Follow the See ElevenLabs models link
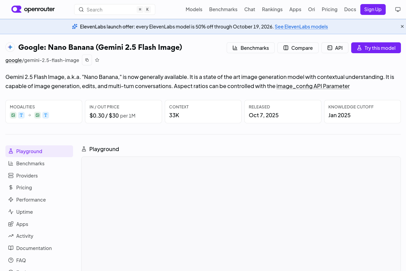406x271 pixels. (301, 27)
